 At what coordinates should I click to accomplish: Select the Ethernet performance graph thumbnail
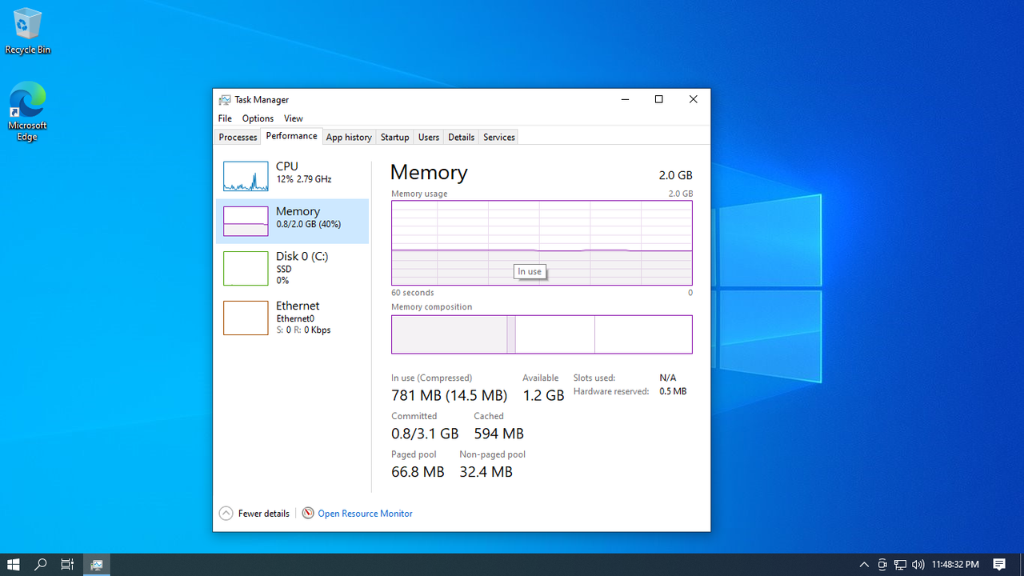[x=246, y=318]
